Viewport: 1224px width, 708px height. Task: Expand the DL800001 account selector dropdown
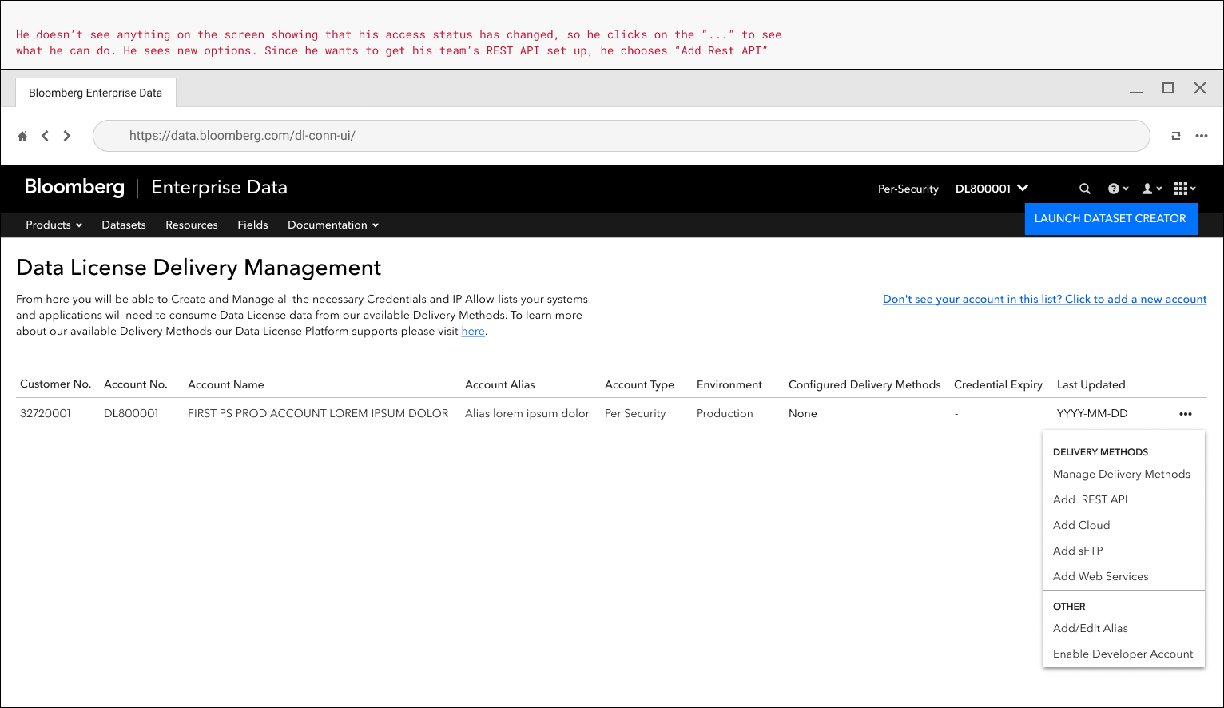992,189
